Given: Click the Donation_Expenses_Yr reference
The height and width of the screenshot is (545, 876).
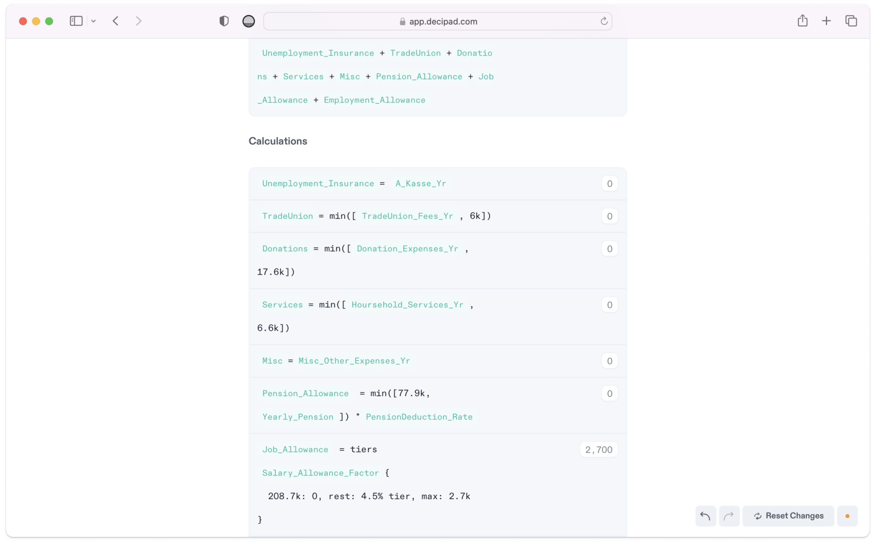Looking at the screenshot, I should [407, 248].
